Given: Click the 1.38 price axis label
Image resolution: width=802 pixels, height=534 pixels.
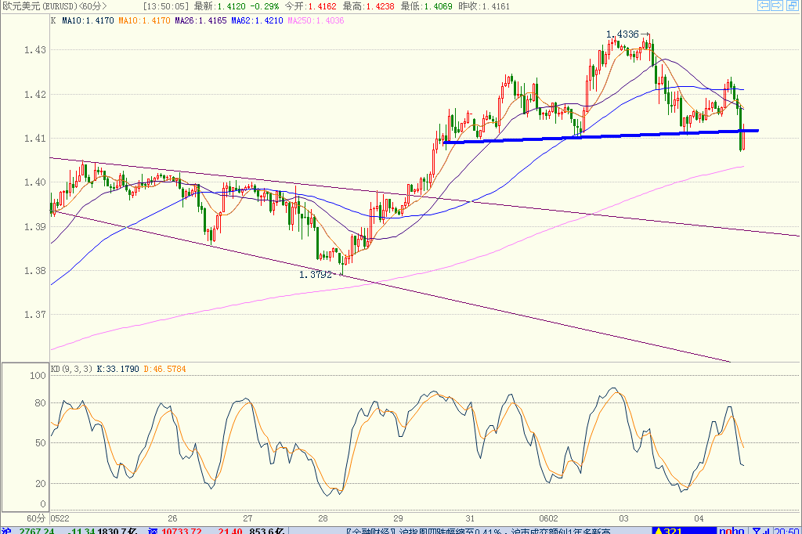Looking at the screenshot, I should pyautogui.click(x=34, y=271).
